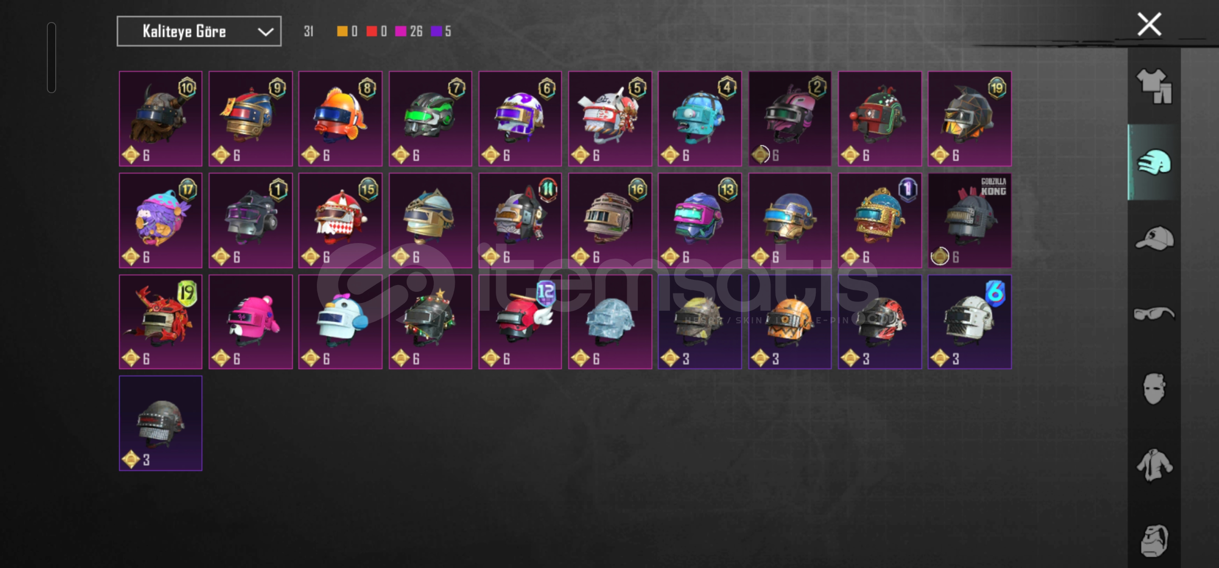Switch to the glasses category icon
The height and width of the screenshot is (568, 1219).
click(x=1154, y=314)
